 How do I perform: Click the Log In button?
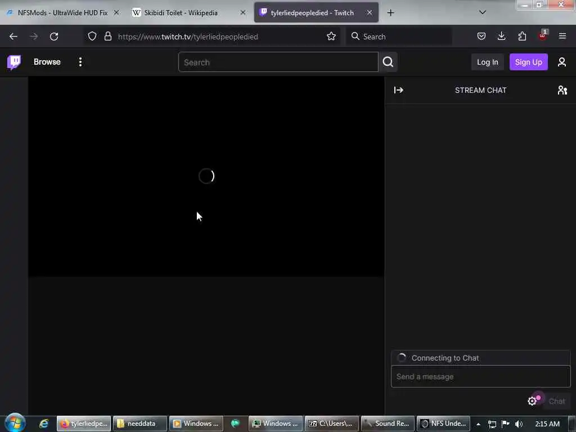[x=487, y=62]
